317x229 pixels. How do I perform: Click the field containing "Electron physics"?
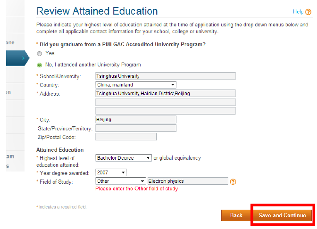click(x=187, y=181)
